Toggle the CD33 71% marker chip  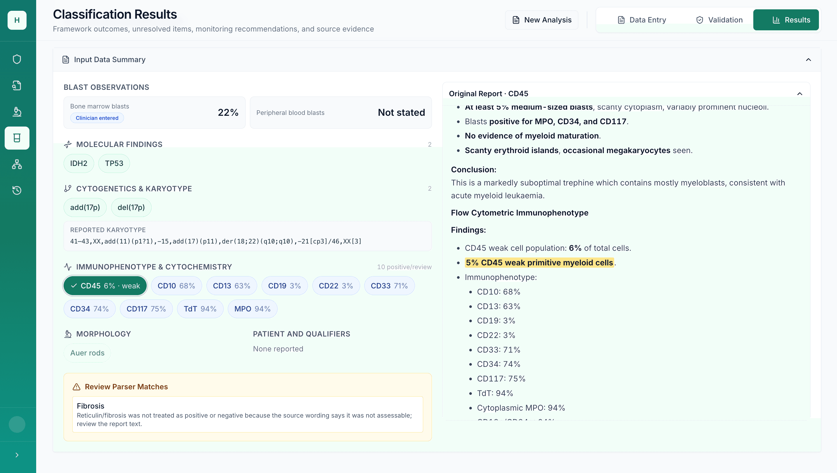click(389, 286)
